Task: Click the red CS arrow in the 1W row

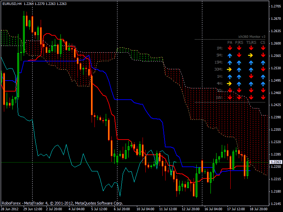Action: tap(263, 98)
